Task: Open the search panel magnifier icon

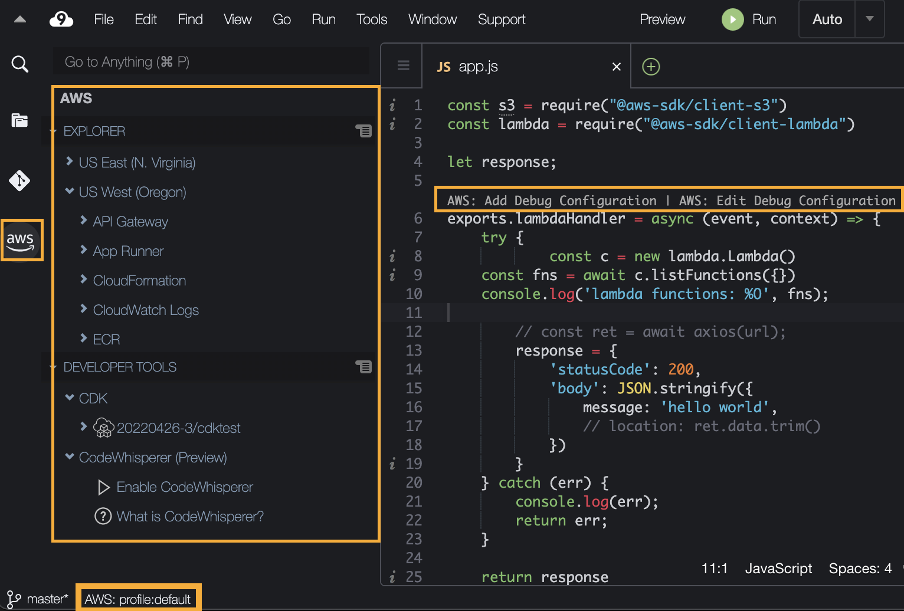Action: 20,64
